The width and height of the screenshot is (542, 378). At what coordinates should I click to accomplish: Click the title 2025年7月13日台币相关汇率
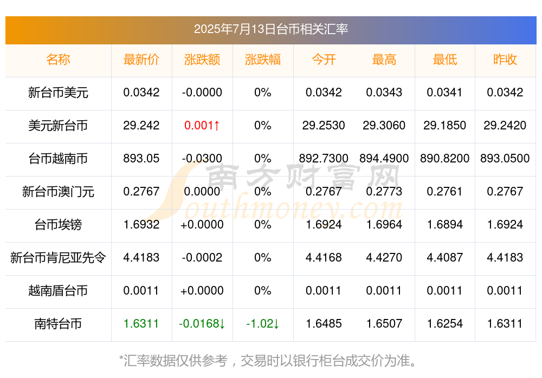point(270,29)
